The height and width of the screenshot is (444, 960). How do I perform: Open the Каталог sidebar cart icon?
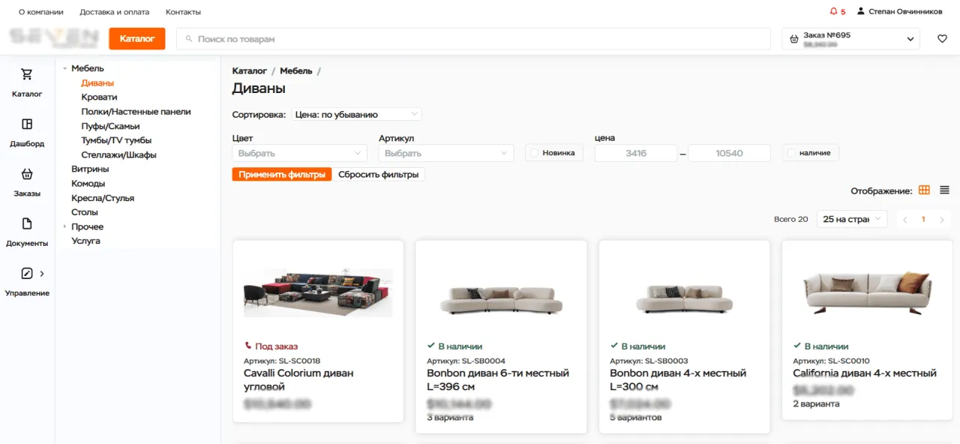pyautogui.click(x=27, y=75)
